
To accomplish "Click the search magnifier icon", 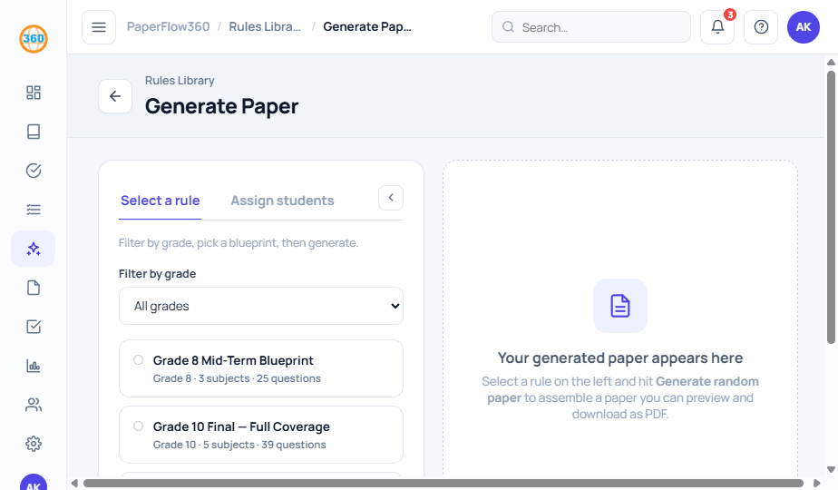I will point(508,27).
